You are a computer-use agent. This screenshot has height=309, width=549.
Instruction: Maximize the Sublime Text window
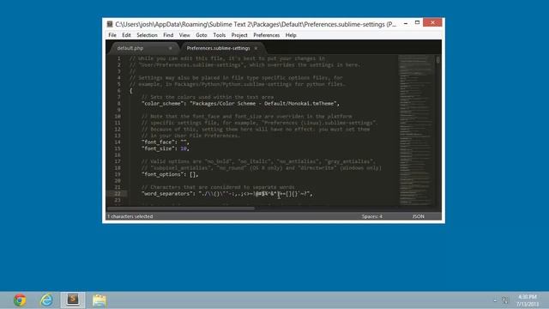click(x=417, y=23)
